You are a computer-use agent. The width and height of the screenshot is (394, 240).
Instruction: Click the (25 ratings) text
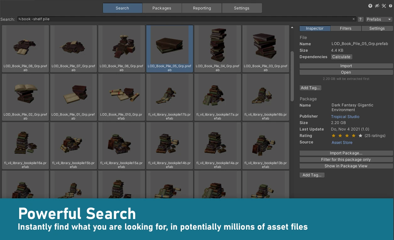pyautogui.click(x=375, y=136)
